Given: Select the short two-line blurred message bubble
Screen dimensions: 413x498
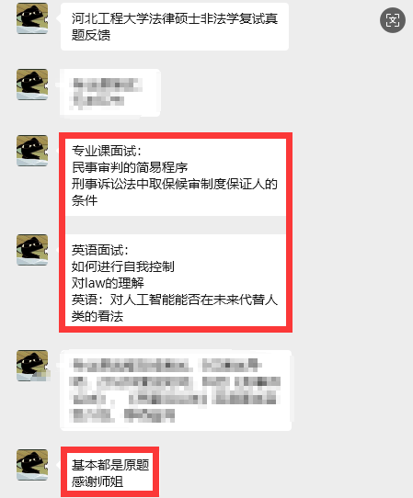Looking at the screenshot, I should click(110, 93).
